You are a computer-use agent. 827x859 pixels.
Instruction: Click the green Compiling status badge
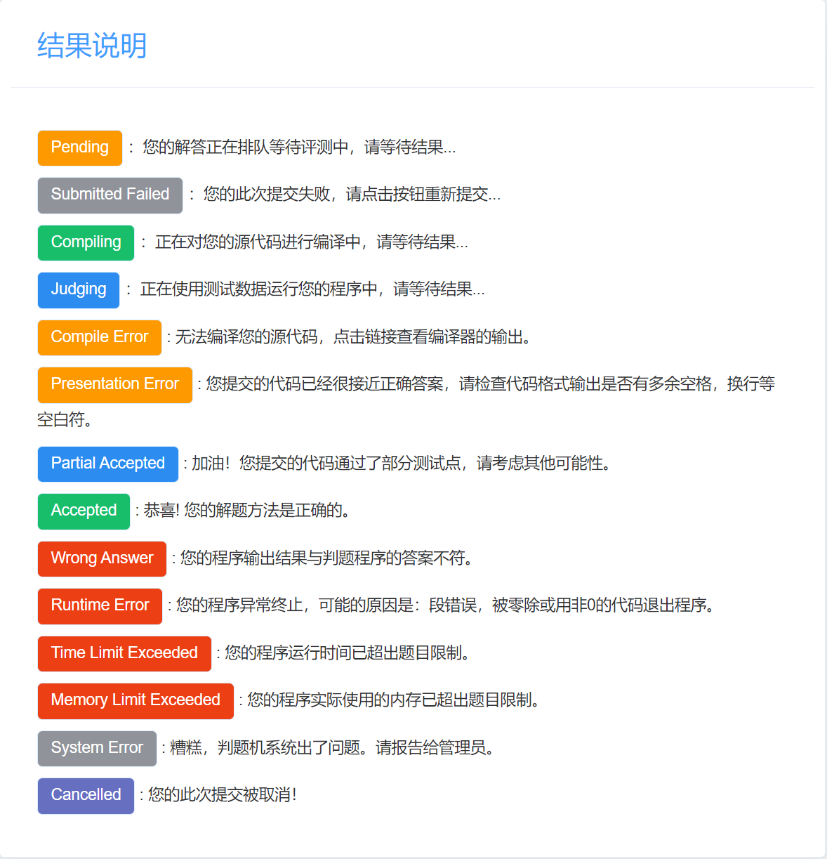click(86, 242)
